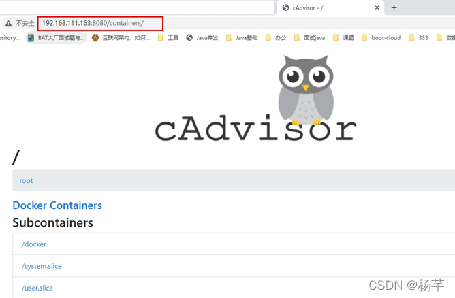Open the 互联网架构 bookmark

click(121, 37)
